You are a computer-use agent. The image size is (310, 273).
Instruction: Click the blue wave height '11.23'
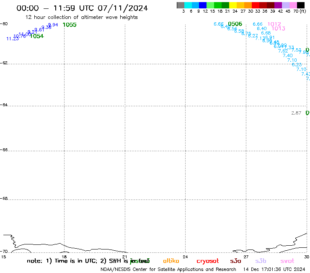point(12,39)
